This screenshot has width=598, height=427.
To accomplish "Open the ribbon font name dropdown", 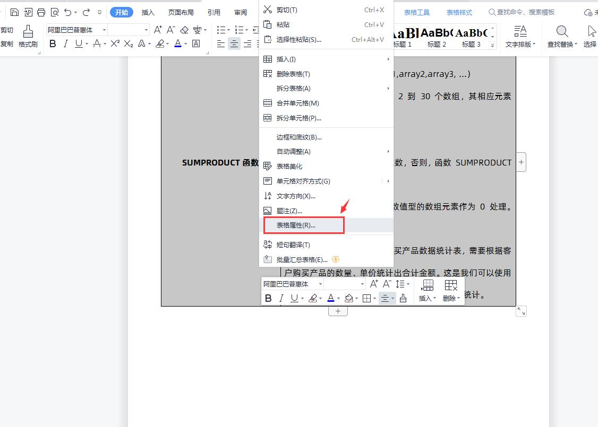I will (x=104, y=30).
